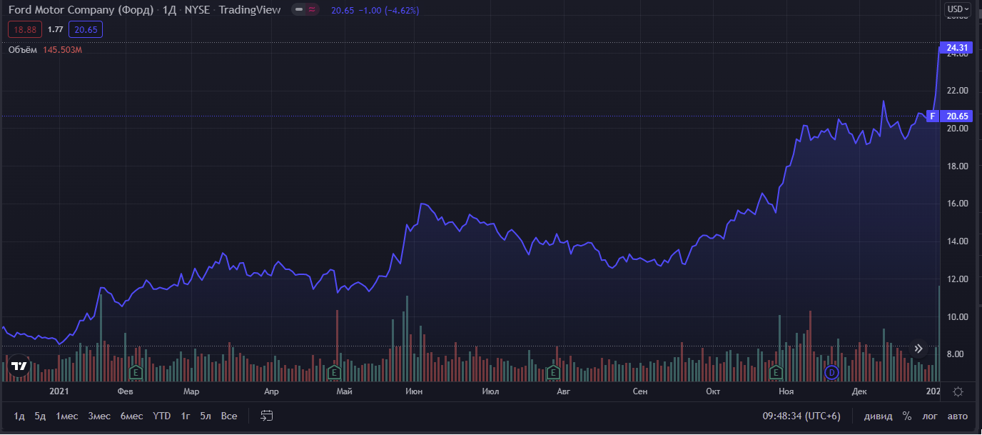Open the go-to-date calendar icon
982x435 pixels.
click(267, 416)
